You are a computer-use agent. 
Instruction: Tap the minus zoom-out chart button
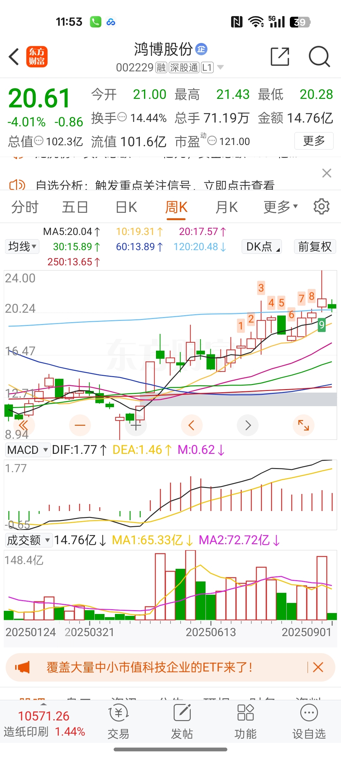(80, 425)
